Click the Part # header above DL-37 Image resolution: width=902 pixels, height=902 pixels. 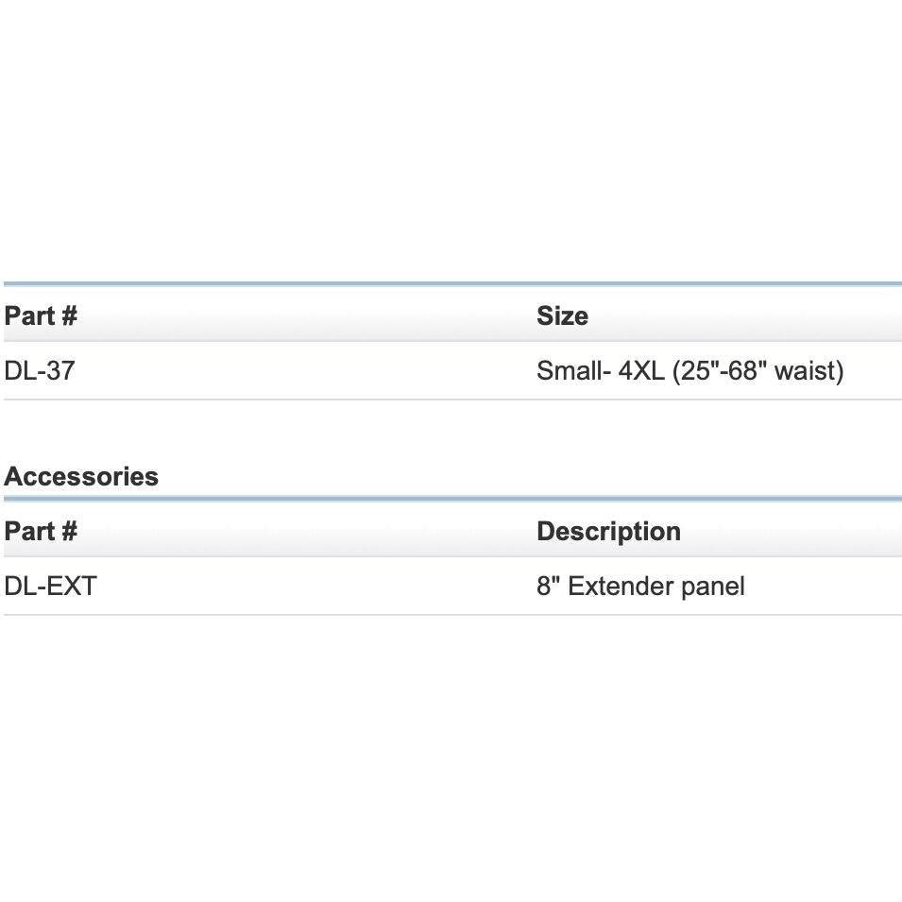coord(41,315)
